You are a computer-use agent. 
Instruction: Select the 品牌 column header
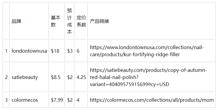click(x=16, y=21)
